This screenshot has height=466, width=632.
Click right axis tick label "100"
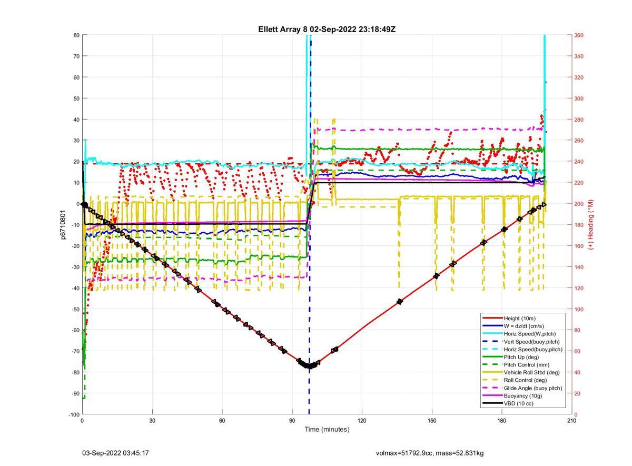pos(579,309)
